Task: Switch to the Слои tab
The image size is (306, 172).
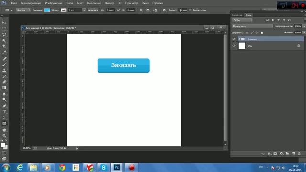Action: click(249, 15)
